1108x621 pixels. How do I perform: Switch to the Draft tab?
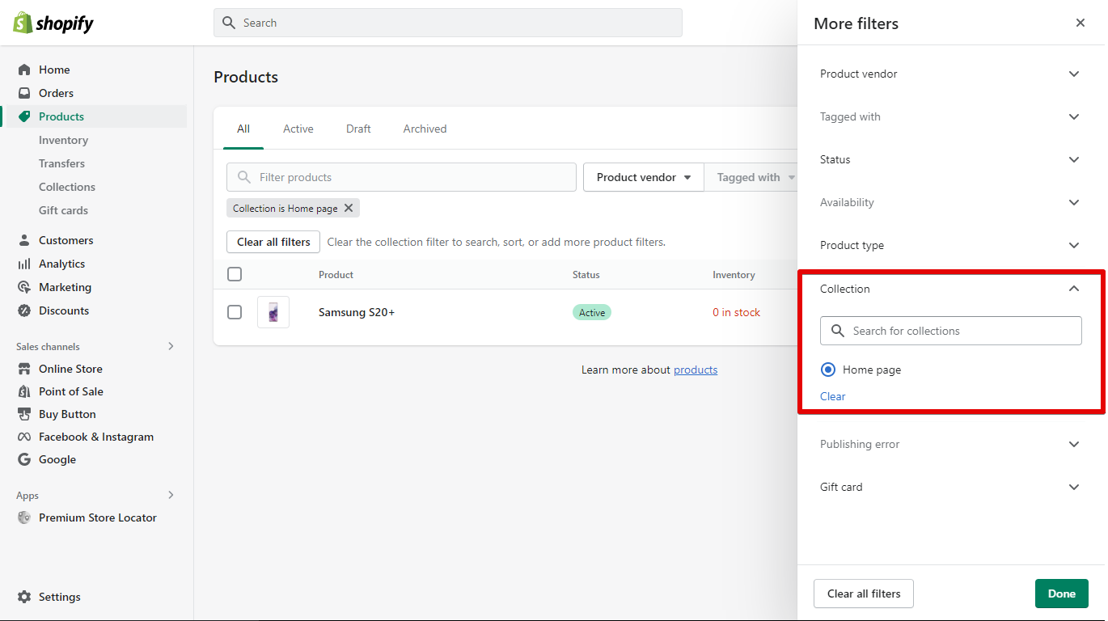(358, 129)
